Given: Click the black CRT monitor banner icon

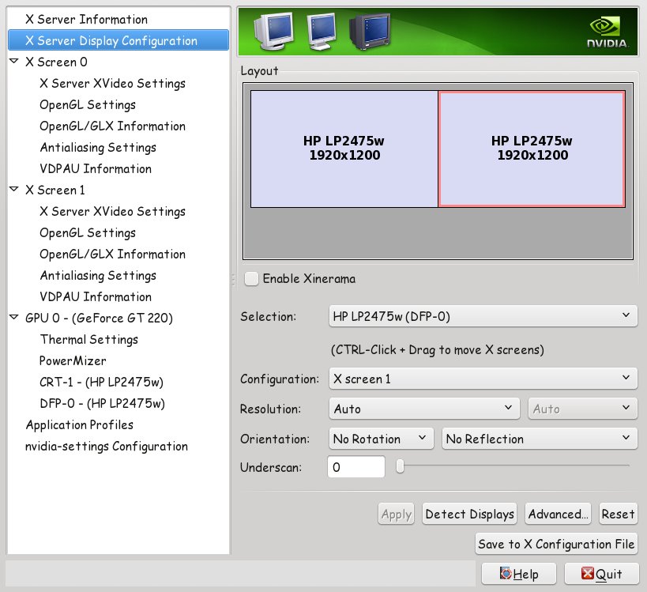Looking at the screenshot, I should pyautogui.click(x=370, y=32).
